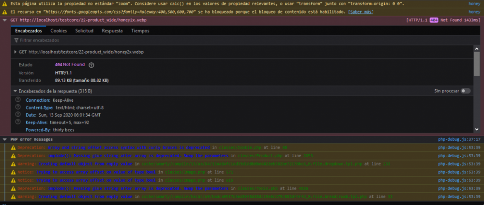The image size is (484, 205).
Task: Collapse the PHP error messages group
Action: pos(5,139)
